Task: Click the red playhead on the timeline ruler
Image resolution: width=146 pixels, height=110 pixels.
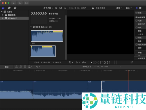Action: (x=128, y=71)
